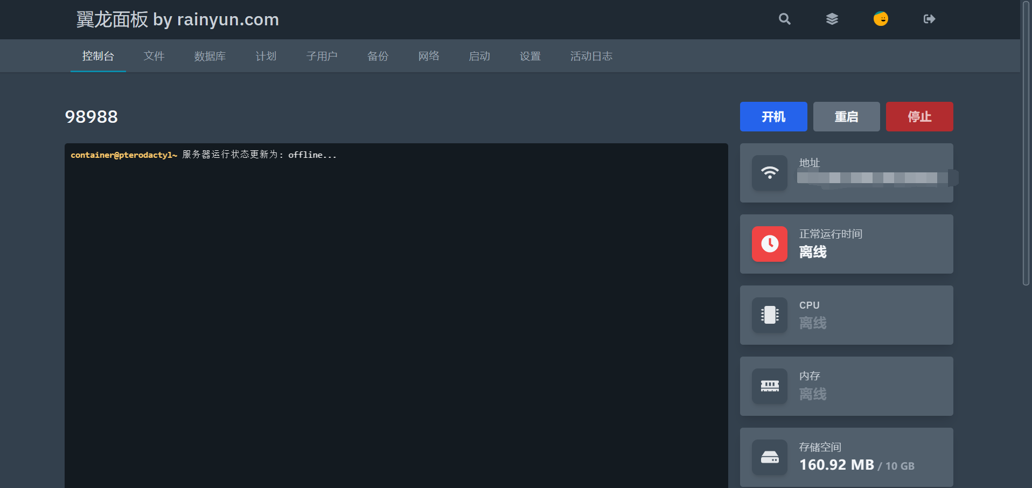
Task: Click the Wi-Fi address icon
Action: [x=770, y=173]
